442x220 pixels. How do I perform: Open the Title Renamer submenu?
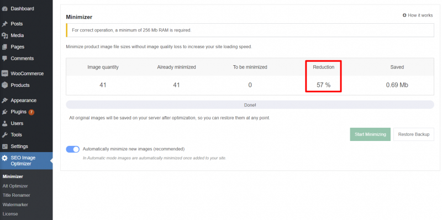coord(16,195)
